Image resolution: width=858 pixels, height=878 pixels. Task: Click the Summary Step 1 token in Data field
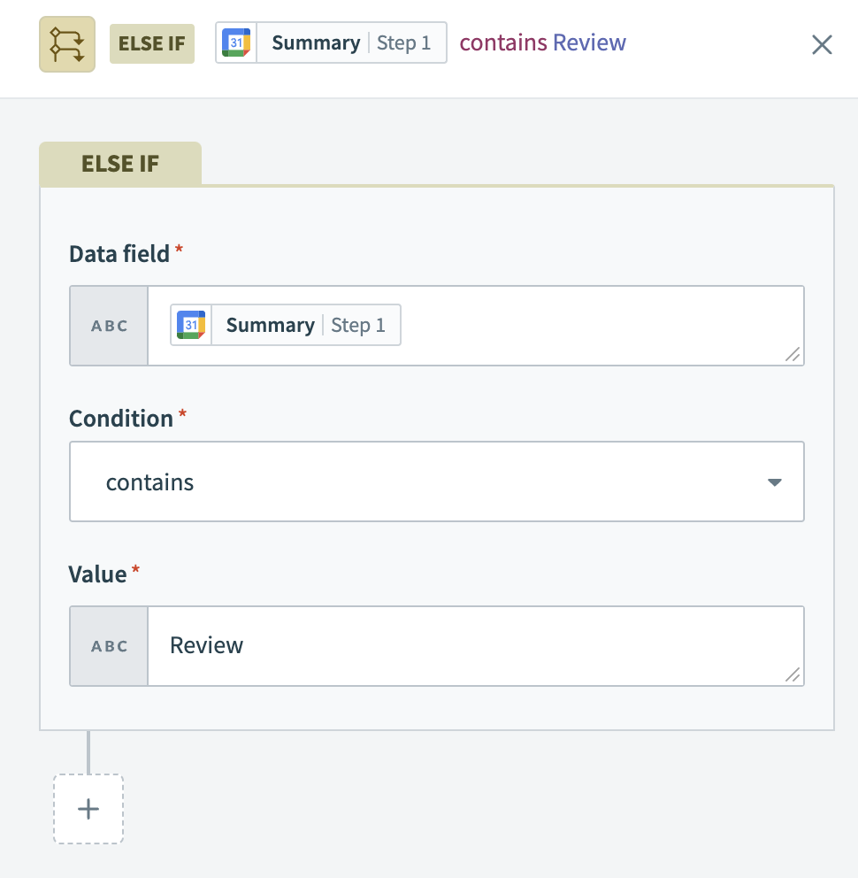point(285,325)
